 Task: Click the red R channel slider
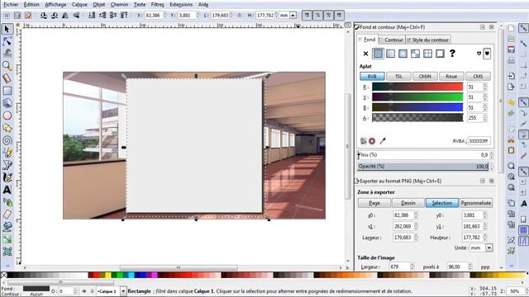417,87
